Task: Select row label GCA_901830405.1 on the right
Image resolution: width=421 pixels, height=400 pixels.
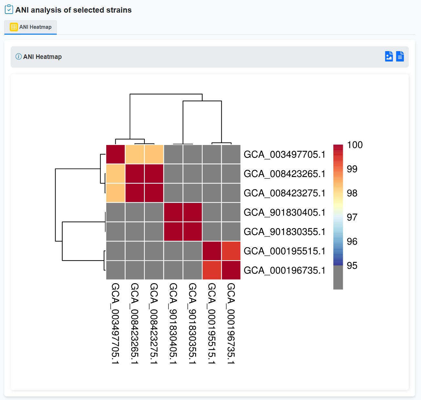Action: 284,212
